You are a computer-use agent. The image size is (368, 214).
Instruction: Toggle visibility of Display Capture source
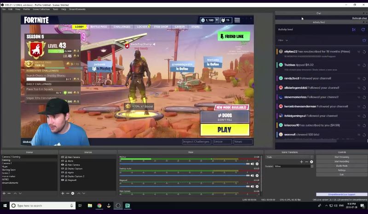[x=63, y=169]
